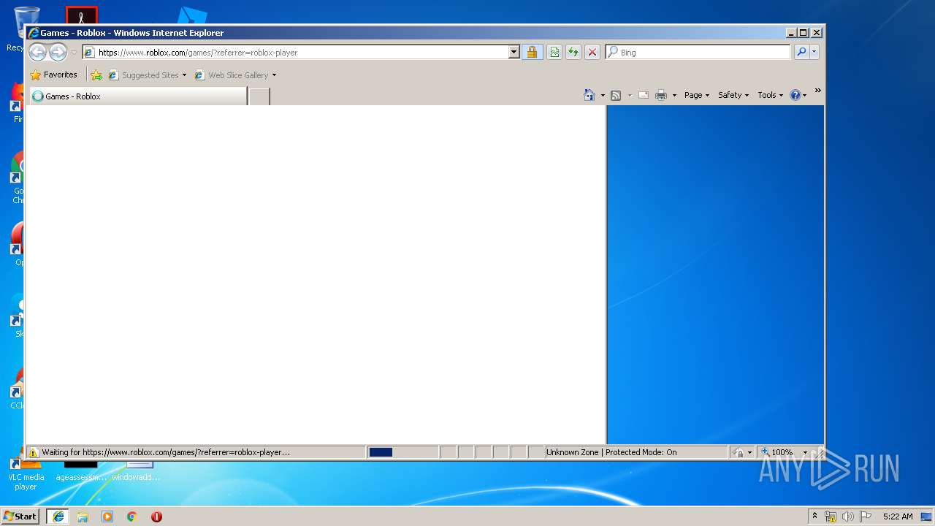Open Web Slice Gallery link
The width and height of the screenshot is (935, 526).
click(232, 75)
